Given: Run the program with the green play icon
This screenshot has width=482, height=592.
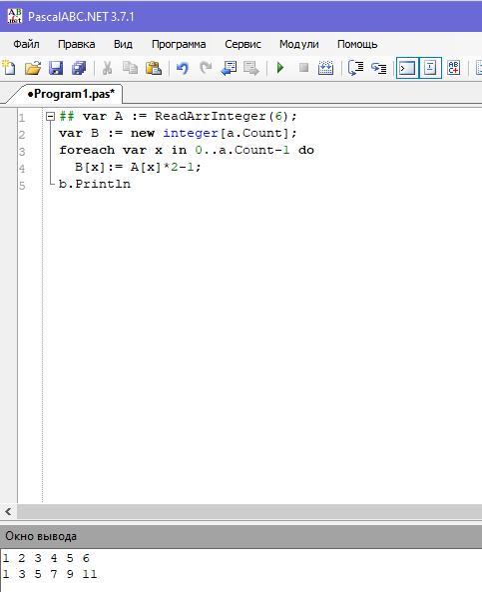Looking at the screenshot, I should pyautogui.click(x=280, y=68).
